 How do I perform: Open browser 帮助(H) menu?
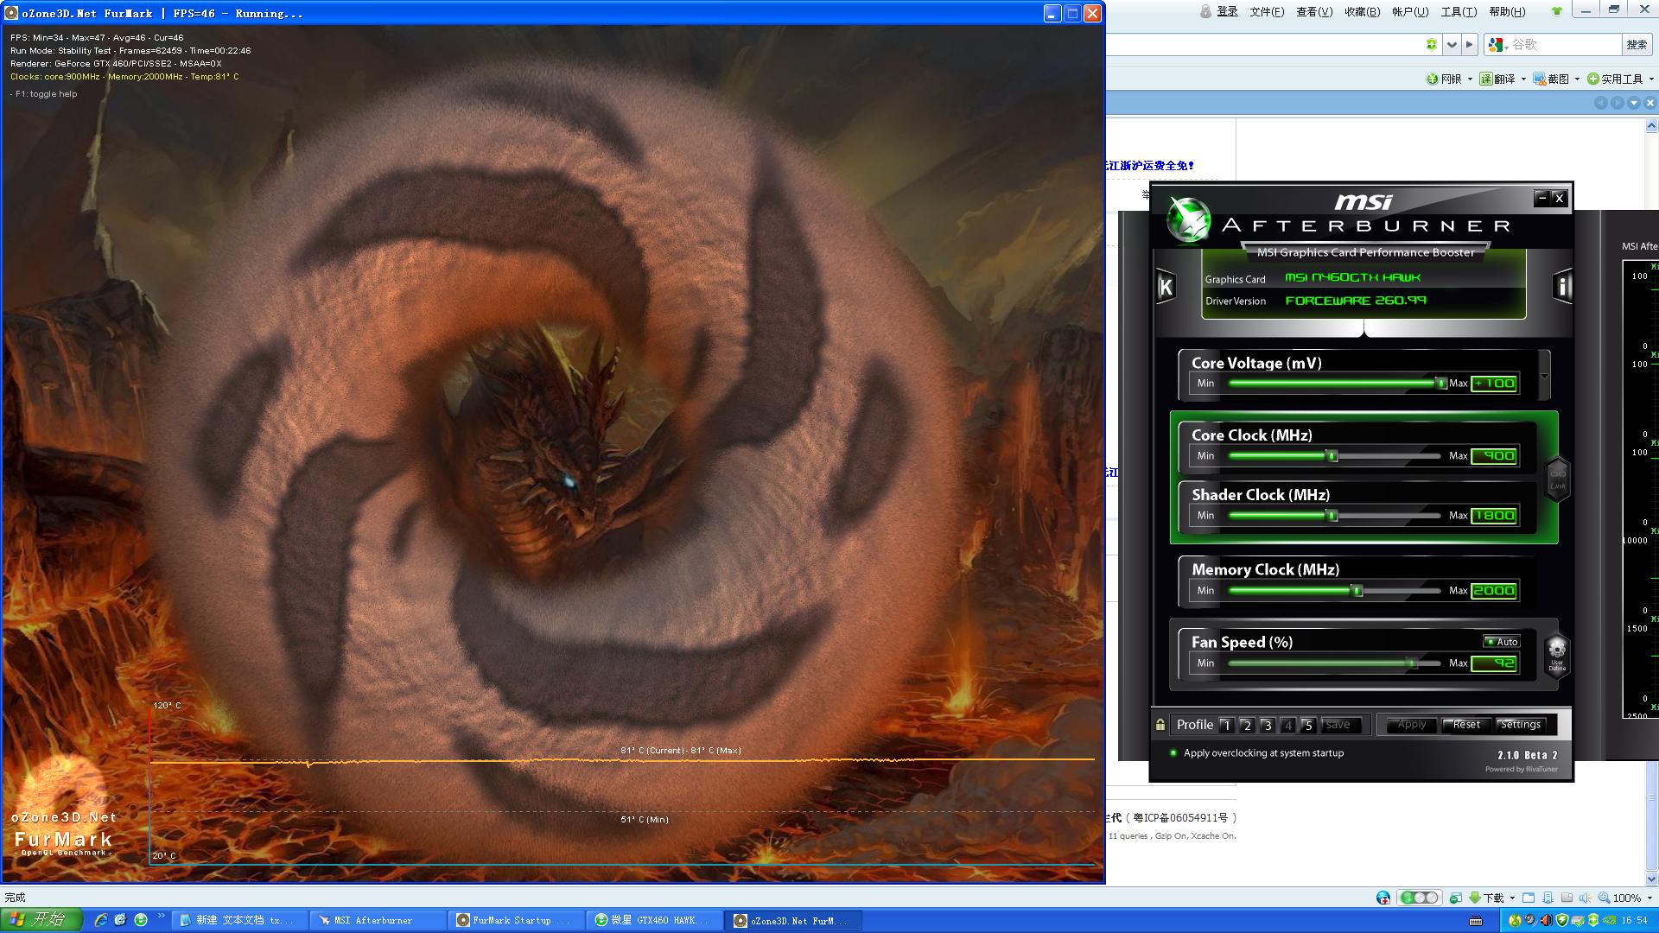click(1507, 12)
